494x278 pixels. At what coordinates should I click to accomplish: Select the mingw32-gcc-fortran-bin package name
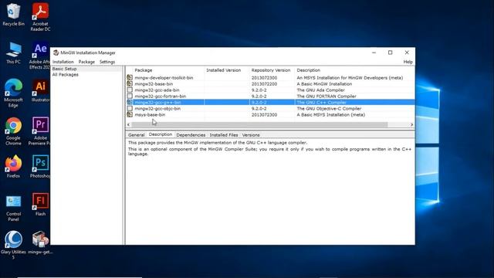point(161,96)
